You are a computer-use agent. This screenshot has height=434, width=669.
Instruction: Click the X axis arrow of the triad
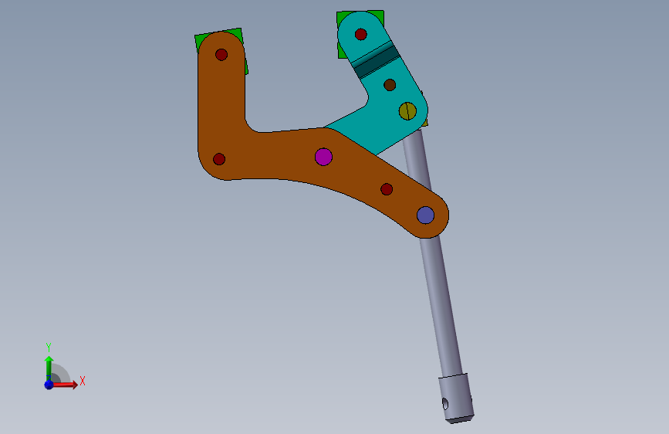click(66, 385)
